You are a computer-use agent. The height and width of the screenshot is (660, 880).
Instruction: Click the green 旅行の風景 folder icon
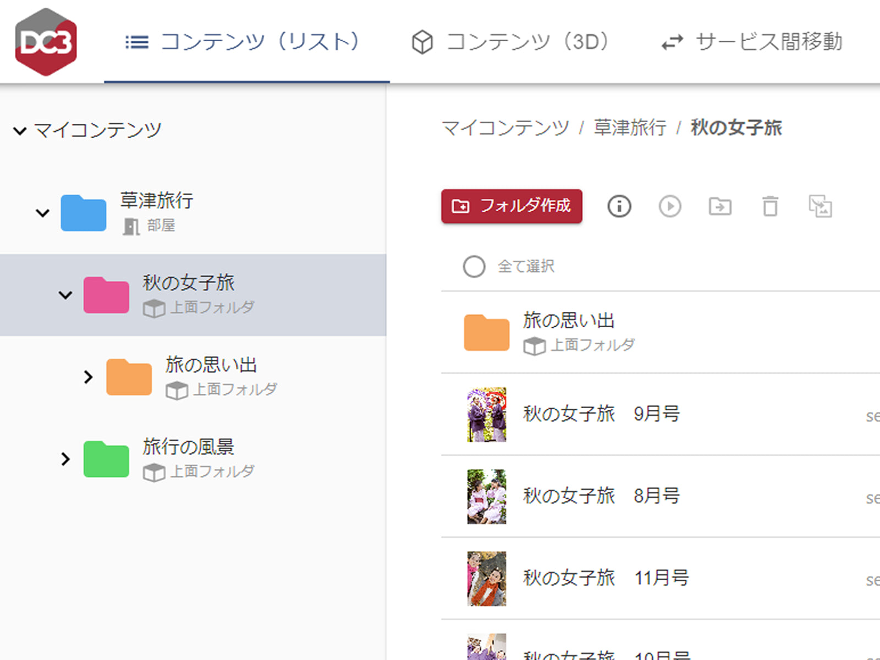106,459
